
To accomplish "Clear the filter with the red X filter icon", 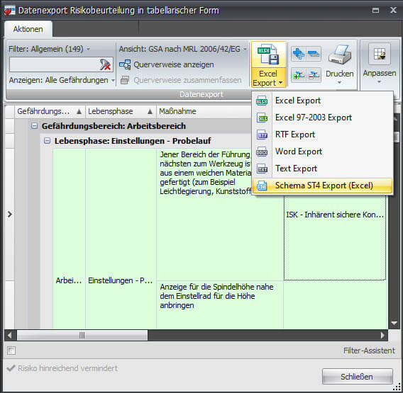I will [x=105, y=64].
